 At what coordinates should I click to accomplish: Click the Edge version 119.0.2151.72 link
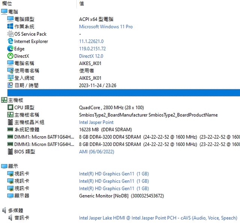click(92, 49)
